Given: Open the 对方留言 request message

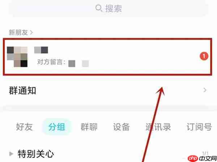Looking at the screenshot, I should point(63,63).
